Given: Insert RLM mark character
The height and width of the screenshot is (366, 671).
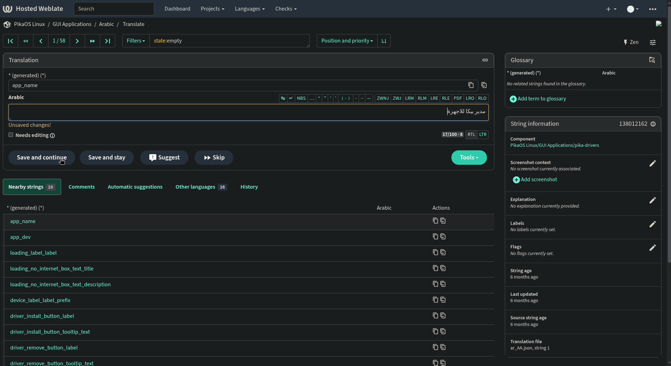Looking at the screenshot, I should (422, 98).
